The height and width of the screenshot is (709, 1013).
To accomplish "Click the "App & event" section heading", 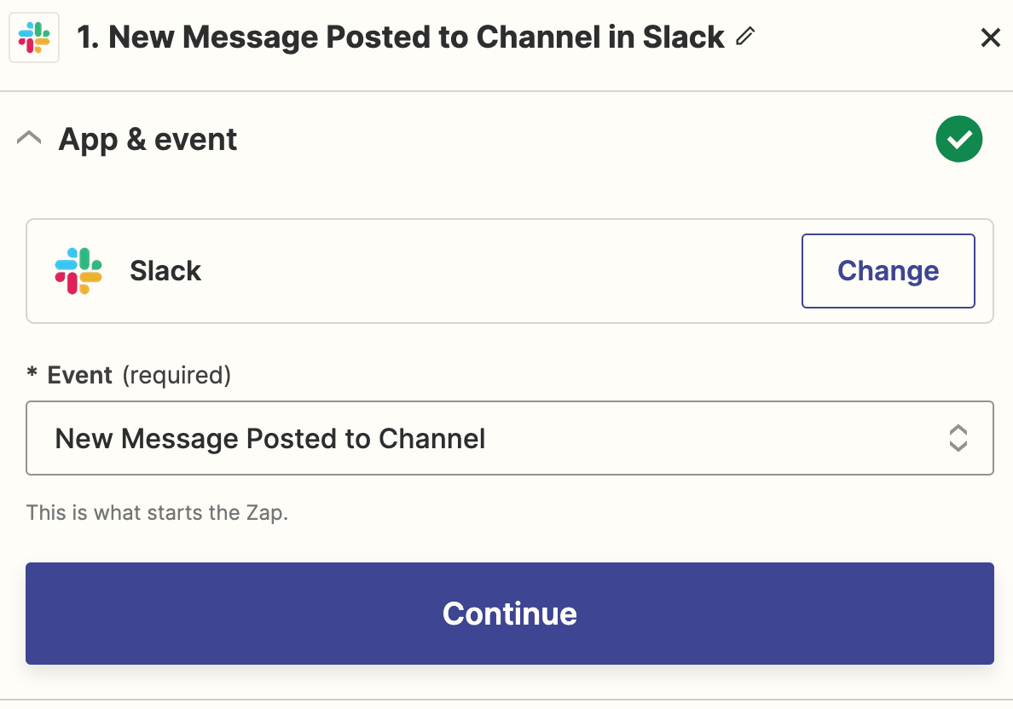I will 148,140.
